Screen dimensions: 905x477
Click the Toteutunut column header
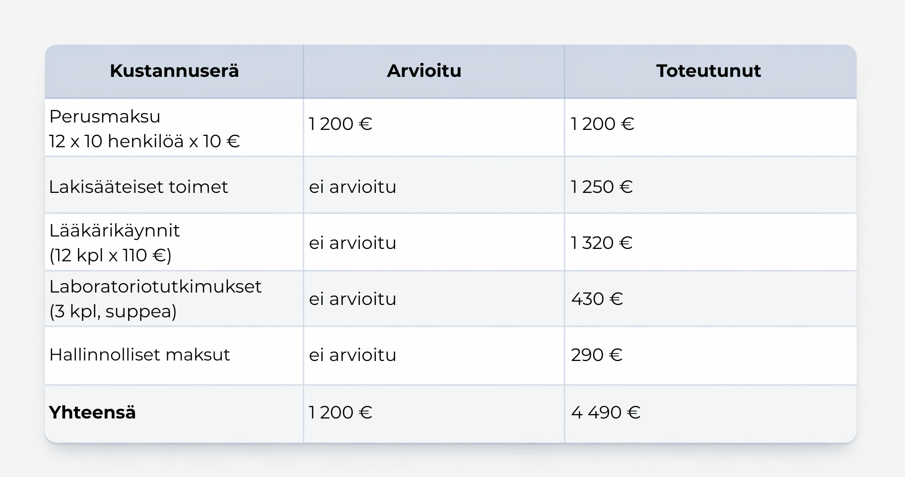click(x=708, y=71)
